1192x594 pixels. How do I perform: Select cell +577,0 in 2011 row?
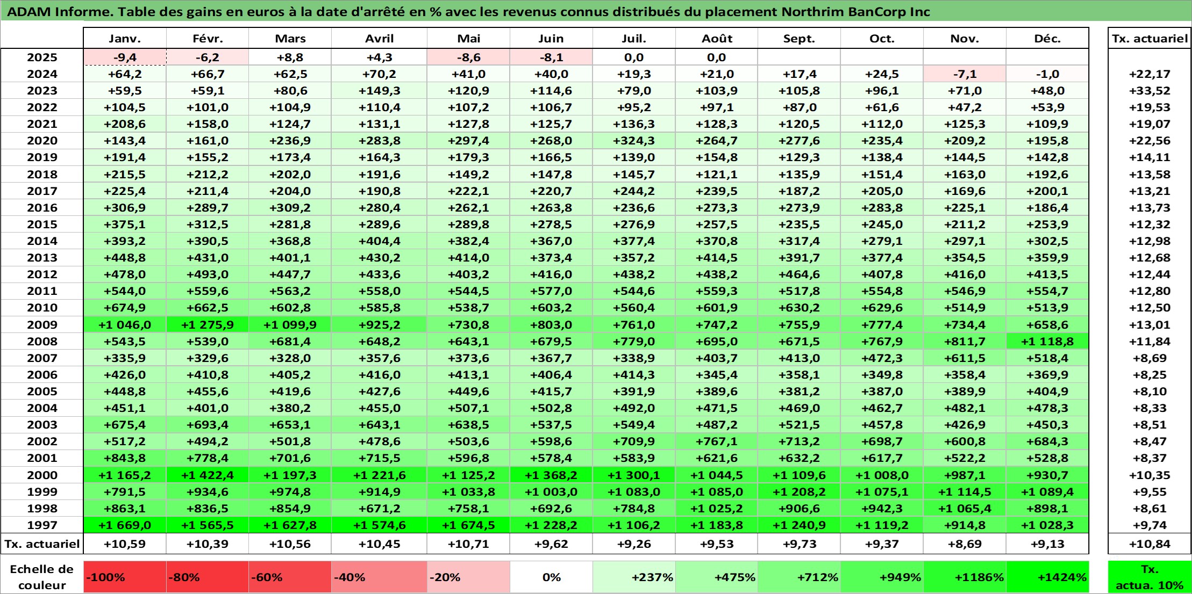point(551,291)
